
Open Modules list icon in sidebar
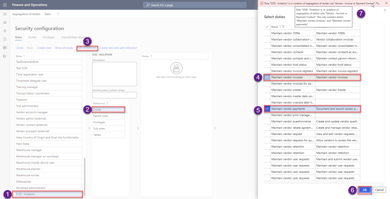pyautogui.click(x=5, y=56)
